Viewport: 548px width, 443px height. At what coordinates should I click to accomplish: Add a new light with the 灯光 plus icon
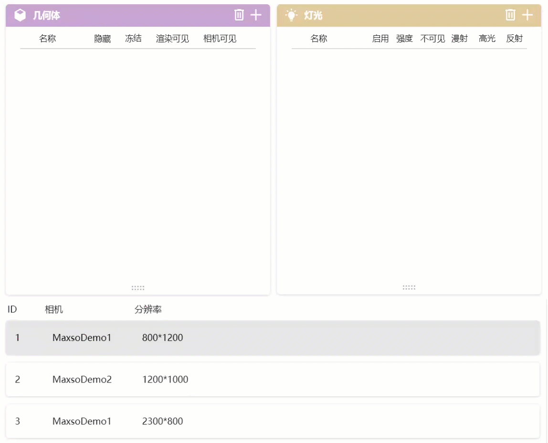pyautogui.click(x=527, y=15)
